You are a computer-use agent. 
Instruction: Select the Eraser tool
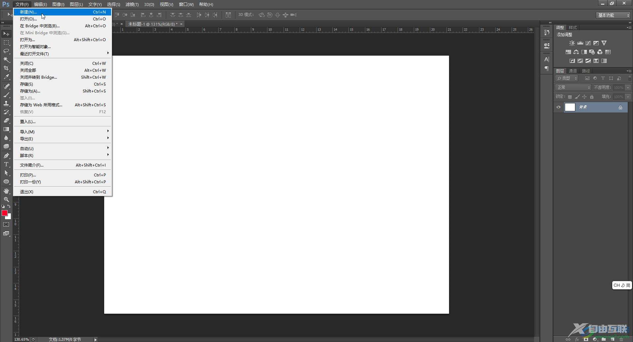(6, 120)
